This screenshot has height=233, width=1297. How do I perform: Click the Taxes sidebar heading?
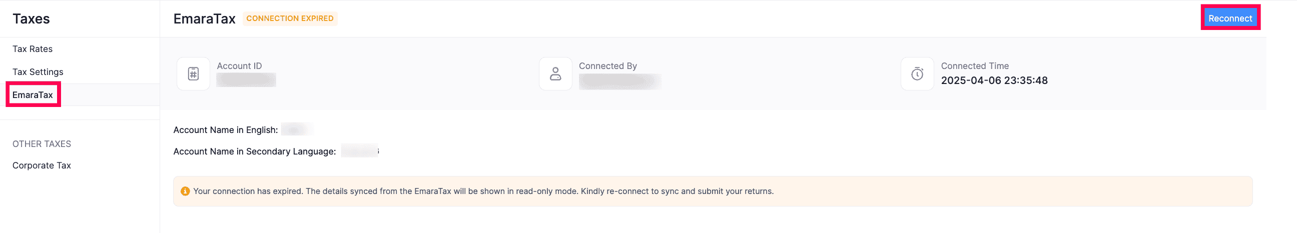pos(31,19)
